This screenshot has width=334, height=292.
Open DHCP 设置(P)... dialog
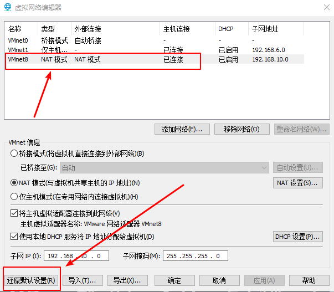coord(298,237)
